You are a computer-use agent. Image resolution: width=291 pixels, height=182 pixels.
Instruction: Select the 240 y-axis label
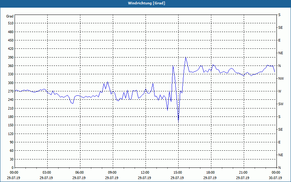11,100
